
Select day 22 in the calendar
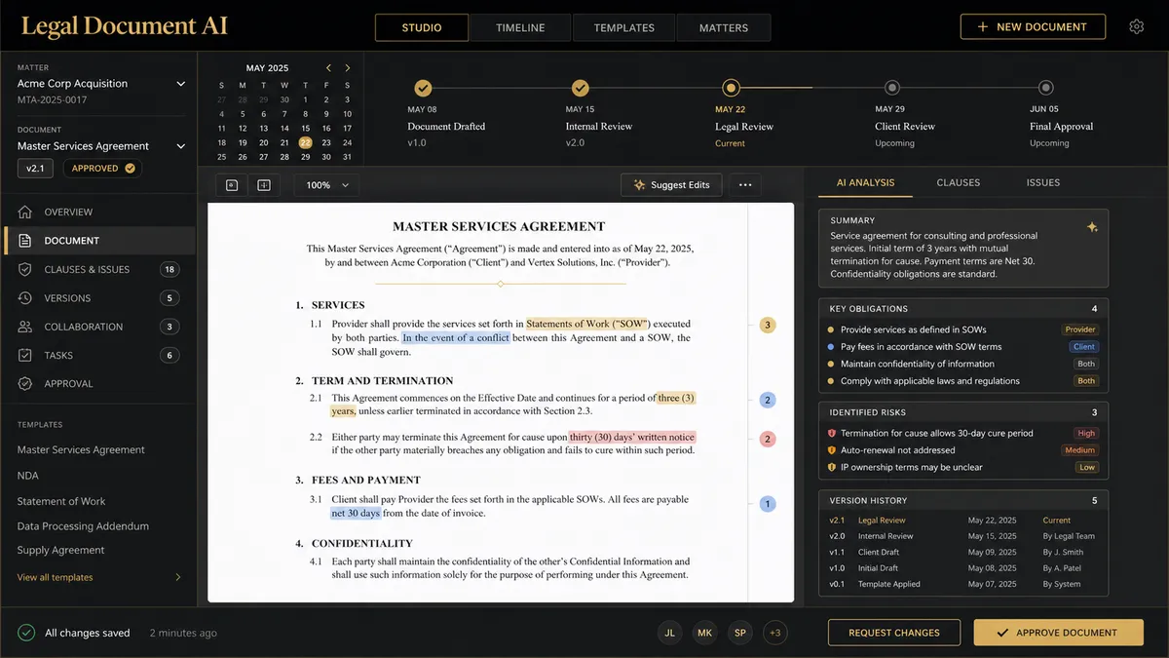(x=306, y=142)
